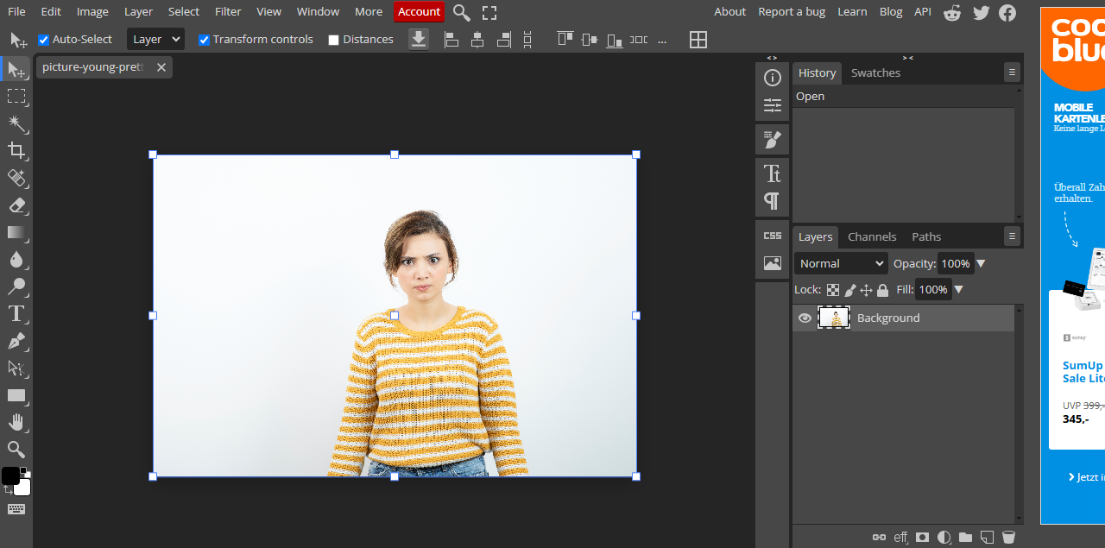
Task: Align horizontal centers icon
Action: pyautogui.click(x=477, y=40)
